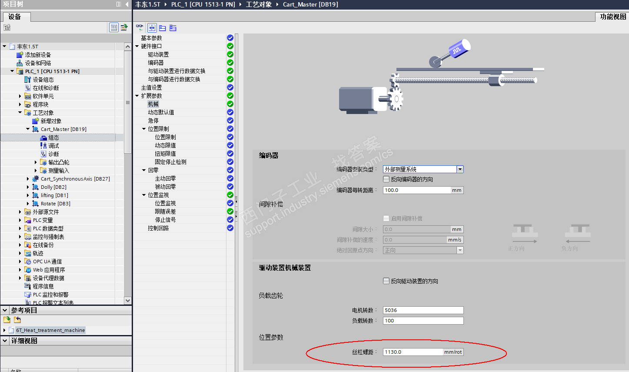Click the double-arrow toolbar icon beside the glasses

pos(152,27)
